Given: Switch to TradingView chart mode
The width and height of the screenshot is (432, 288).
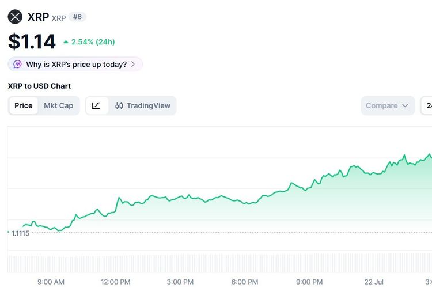Looking at the screenshot, I should pos(143,105).
